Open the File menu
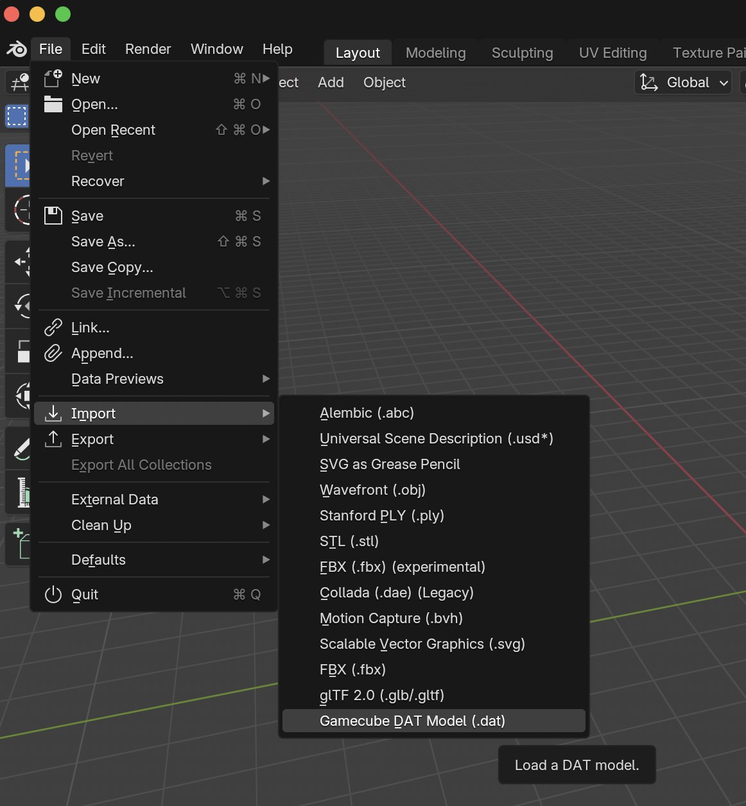This screenshot has height=806, width=746. pos(51,49)
